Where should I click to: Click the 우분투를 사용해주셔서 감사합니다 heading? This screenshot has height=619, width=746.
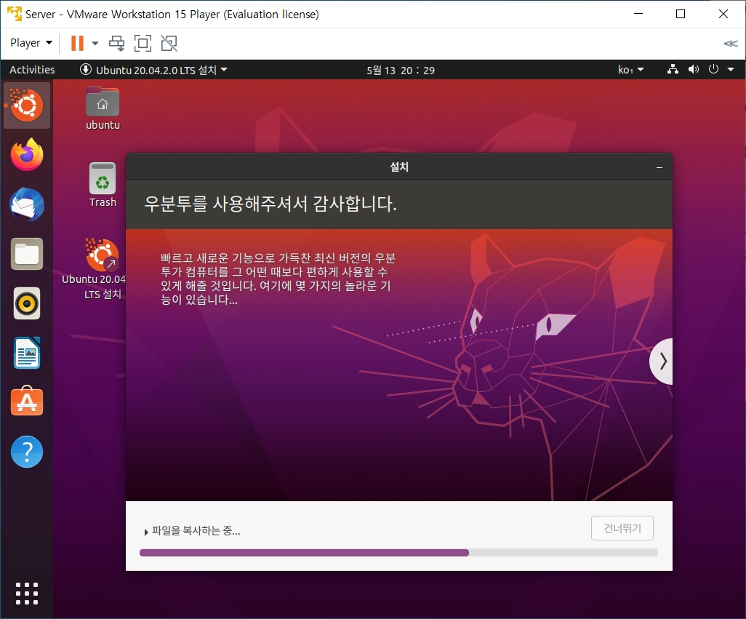(270, 204)
